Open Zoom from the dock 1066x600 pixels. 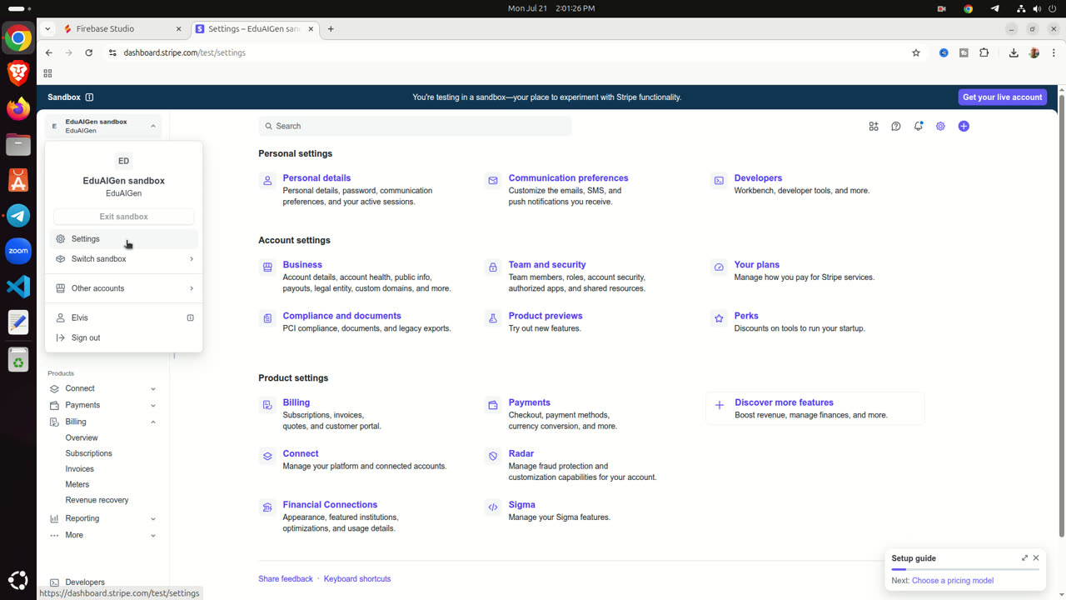point(18,251)
